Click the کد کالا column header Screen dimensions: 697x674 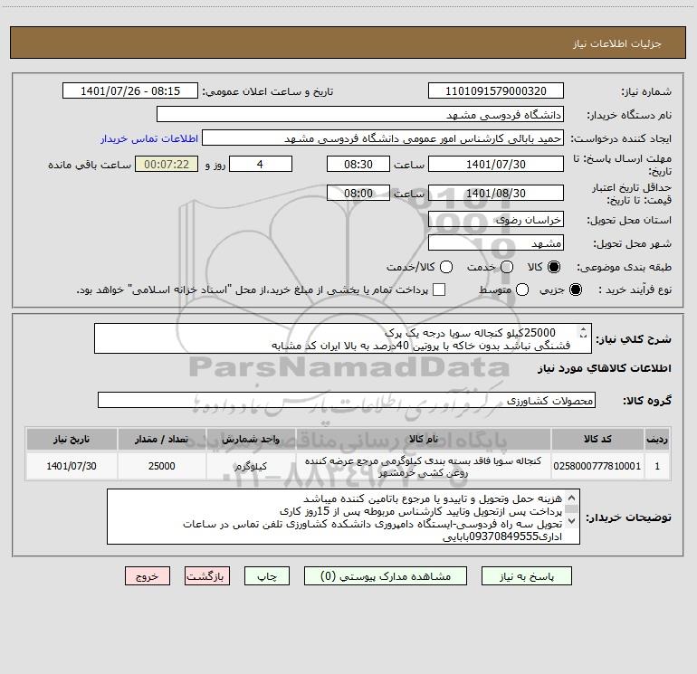pos(597,439)
